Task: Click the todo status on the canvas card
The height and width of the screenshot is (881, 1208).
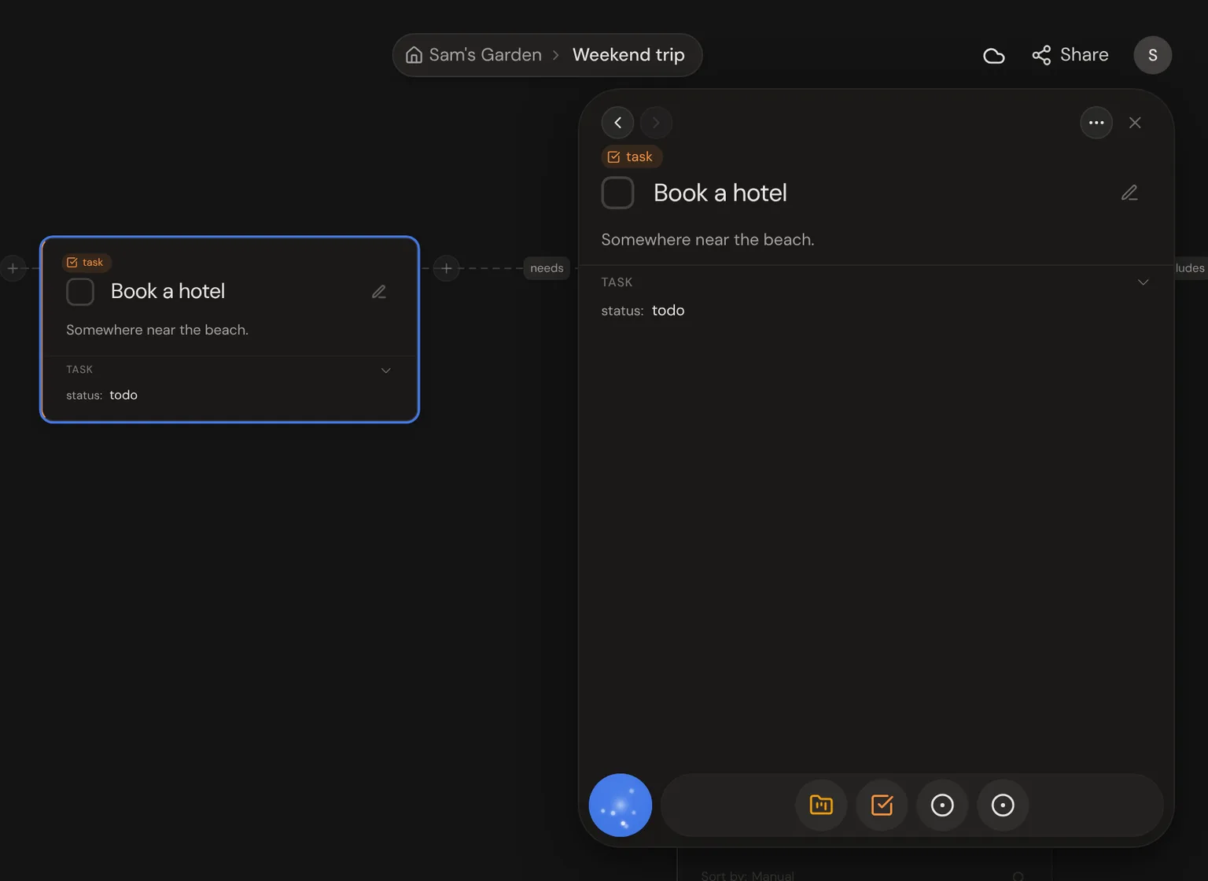Action: point(123,395)
